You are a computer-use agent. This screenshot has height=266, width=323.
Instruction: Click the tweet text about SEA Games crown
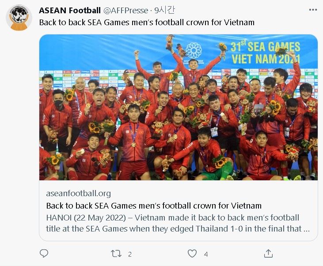click(x=147, y=22)
